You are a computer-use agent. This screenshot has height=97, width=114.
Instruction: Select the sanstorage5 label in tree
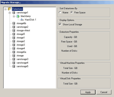point(22,66)
